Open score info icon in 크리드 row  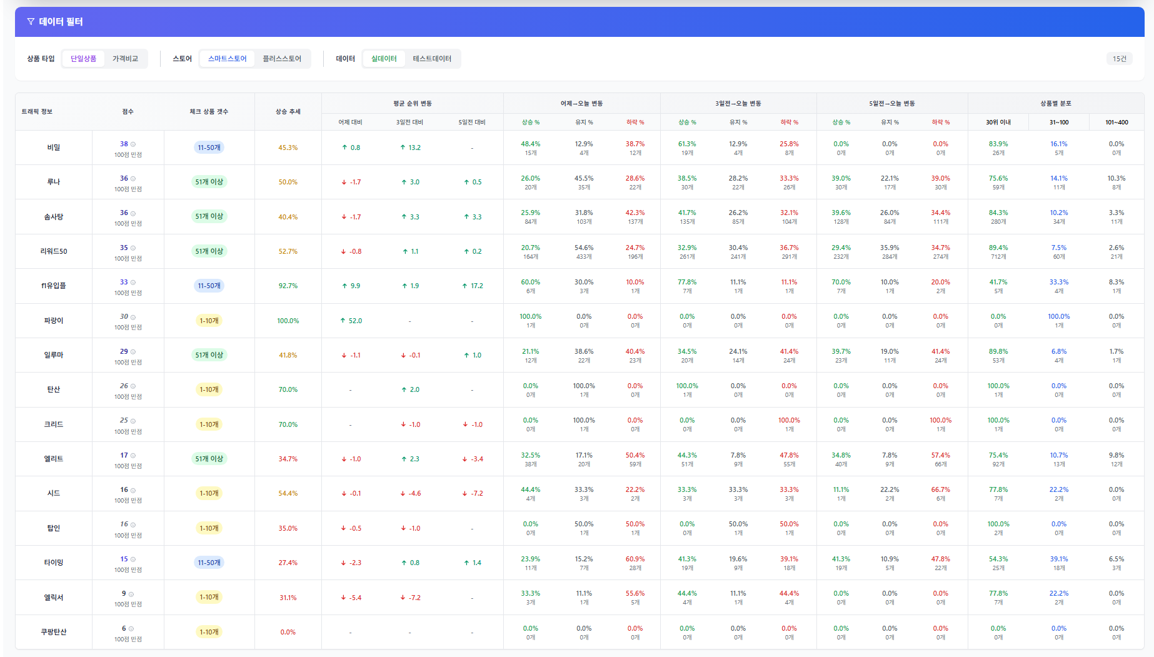[133, 421]
